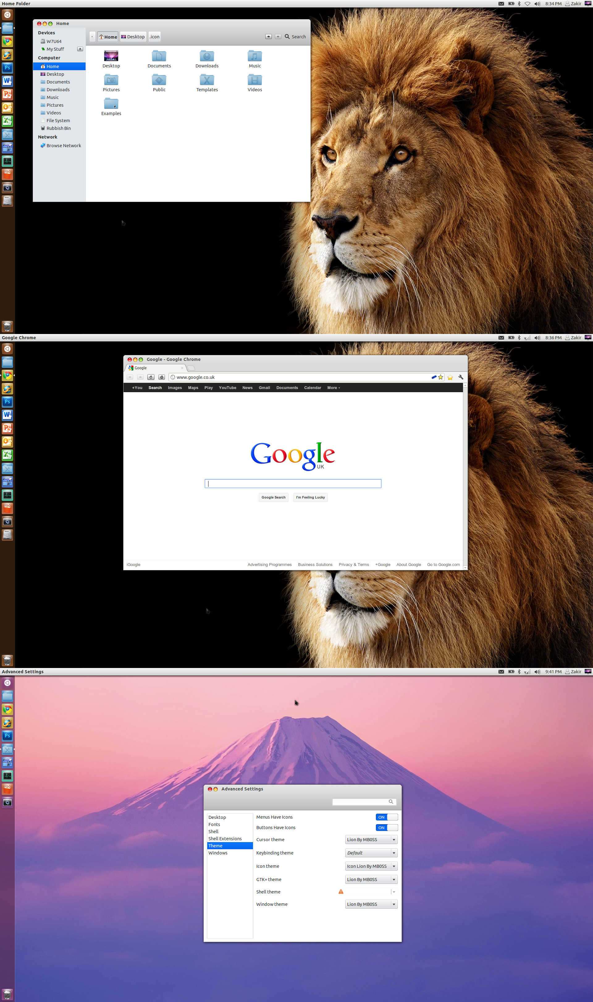Viewport: 593px width, 1002px height.
Task: Select the Pictures folder icon
Action: point(111,81)
